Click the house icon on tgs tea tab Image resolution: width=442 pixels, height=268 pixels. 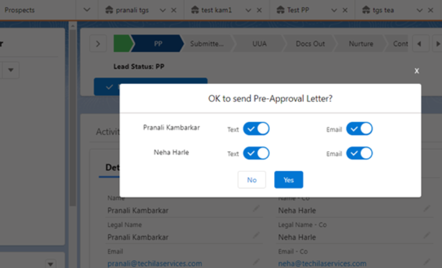[x=366, y=10]
